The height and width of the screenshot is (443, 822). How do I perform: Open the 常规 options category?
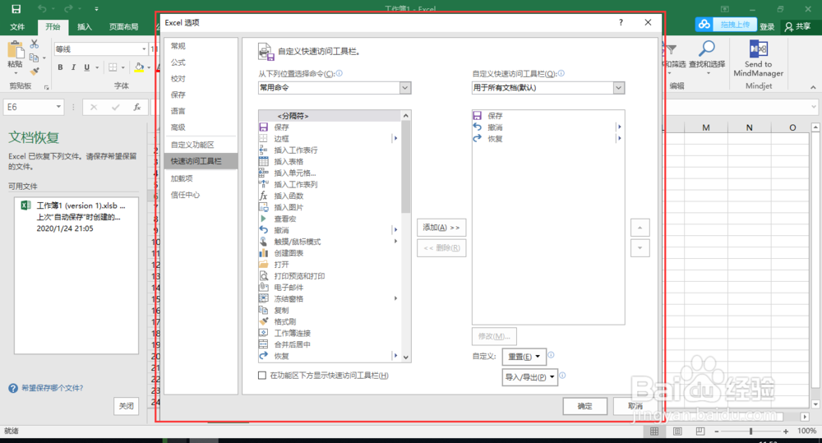178,46
